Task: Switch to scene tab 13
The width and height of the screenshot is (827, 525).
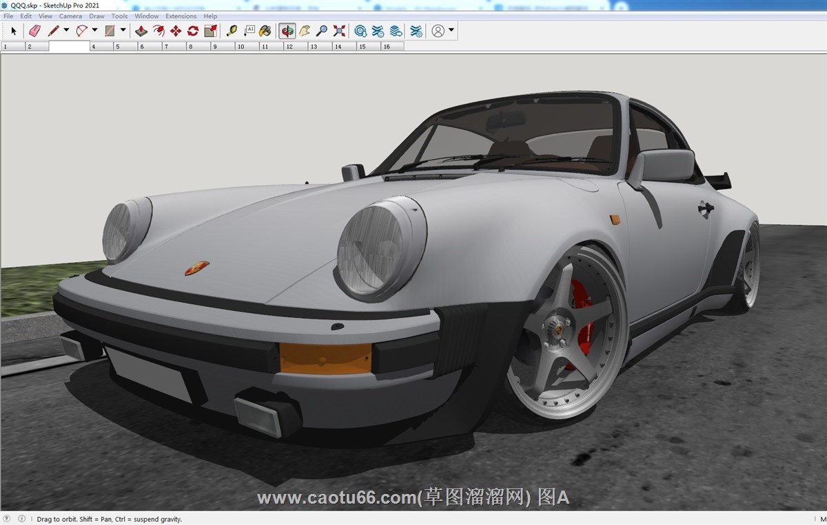Action: (318, 47)
